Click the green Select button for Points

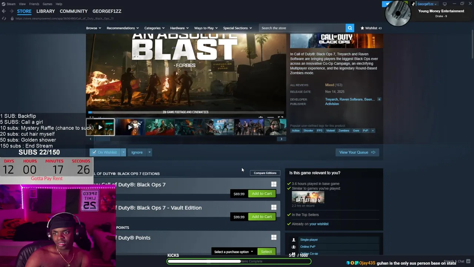pyautogui.click(x=266, y=252)
